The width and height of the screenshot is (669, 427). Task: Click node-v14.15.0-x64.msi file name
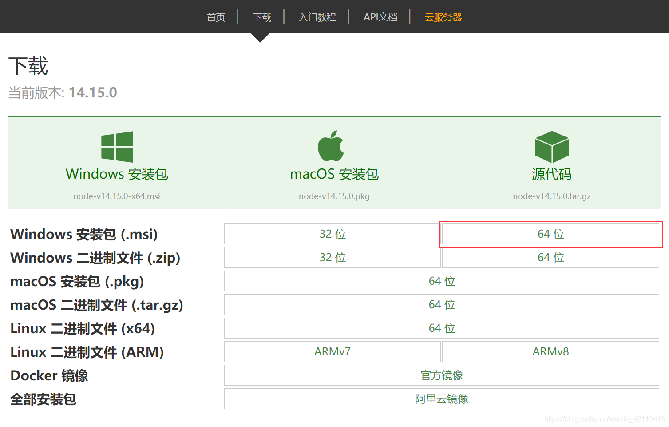[x=117, y=196]
